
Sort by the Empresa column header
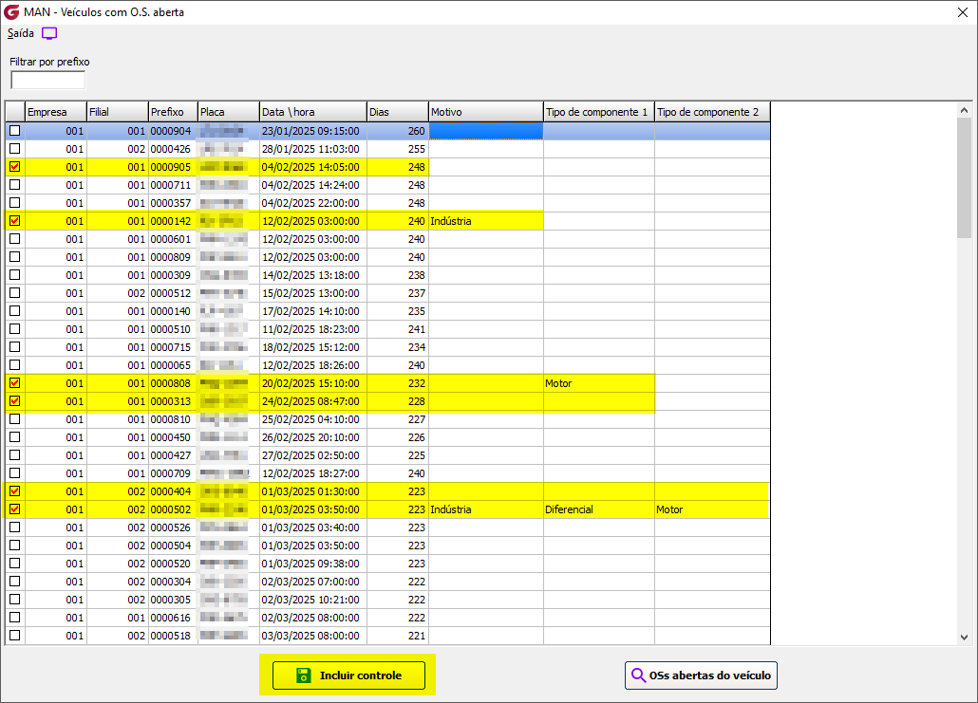pyautogui.click(x=55, y=112)
